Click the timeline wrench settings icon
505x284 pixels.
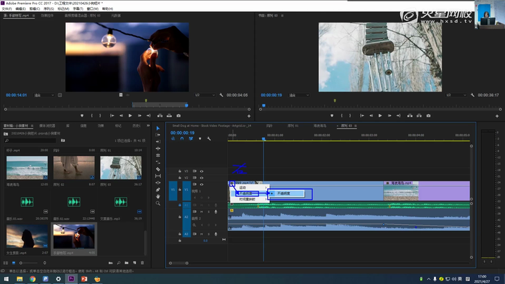[209, 139]
